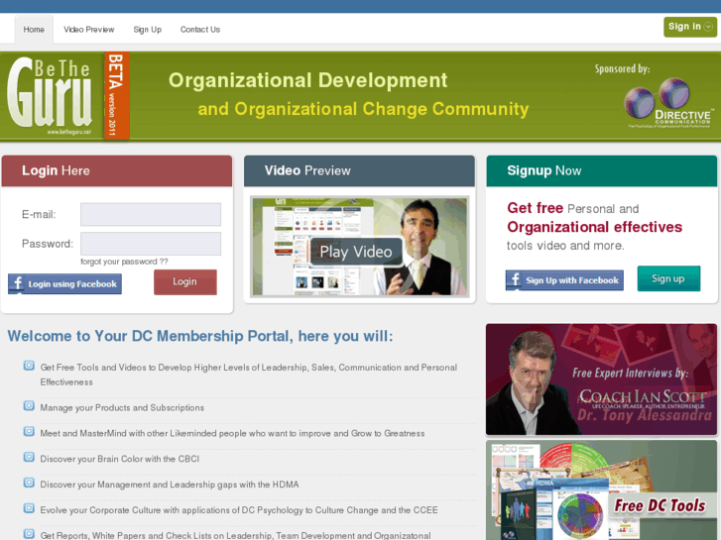Select text 'Manage your Products and Subscriptions'
This screenshot has height=540, width=721.
(122, 408)
